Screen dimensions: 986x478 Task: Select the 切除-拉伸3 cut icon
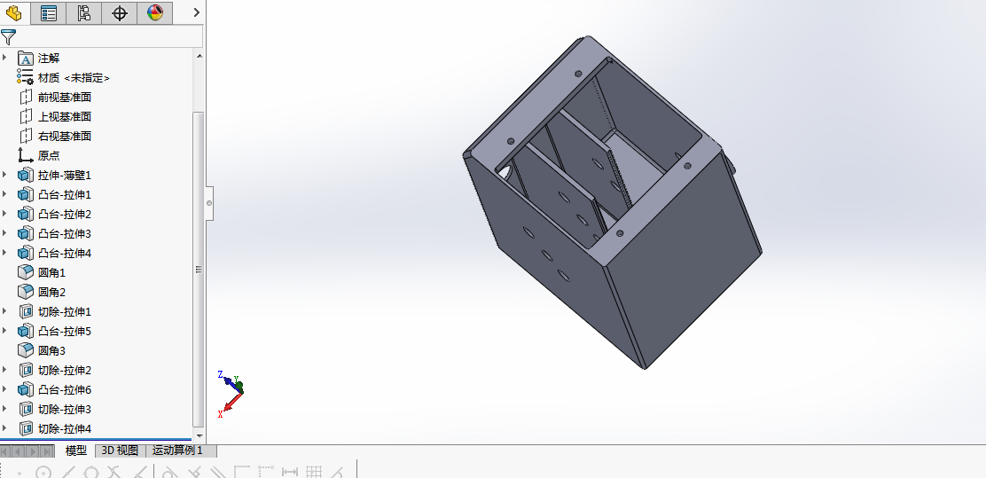25,409
